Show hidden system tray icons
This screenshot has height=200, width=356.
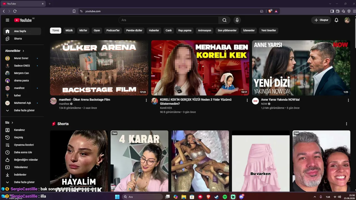coord(315,197)
